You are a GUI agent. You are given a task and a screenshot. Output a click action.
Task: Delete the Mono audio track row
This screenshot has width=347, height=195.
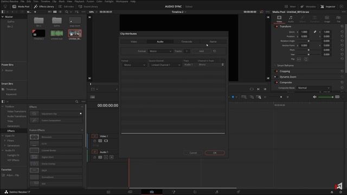tap(223, 64)
